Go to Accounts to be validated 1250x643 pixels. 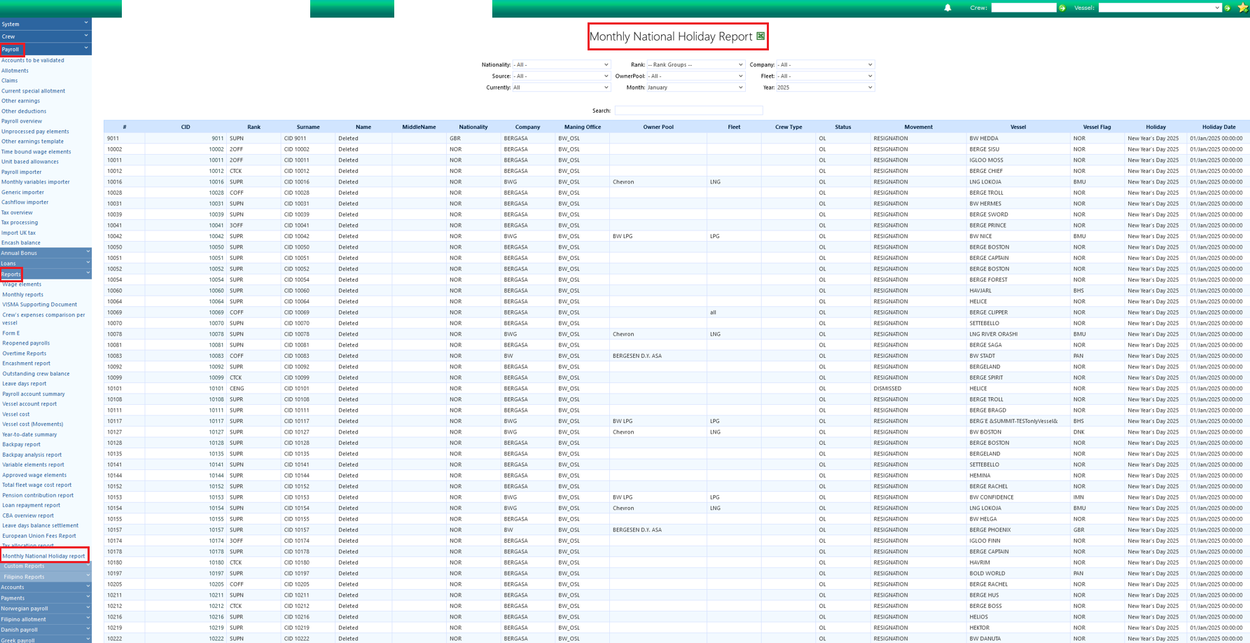32,60
